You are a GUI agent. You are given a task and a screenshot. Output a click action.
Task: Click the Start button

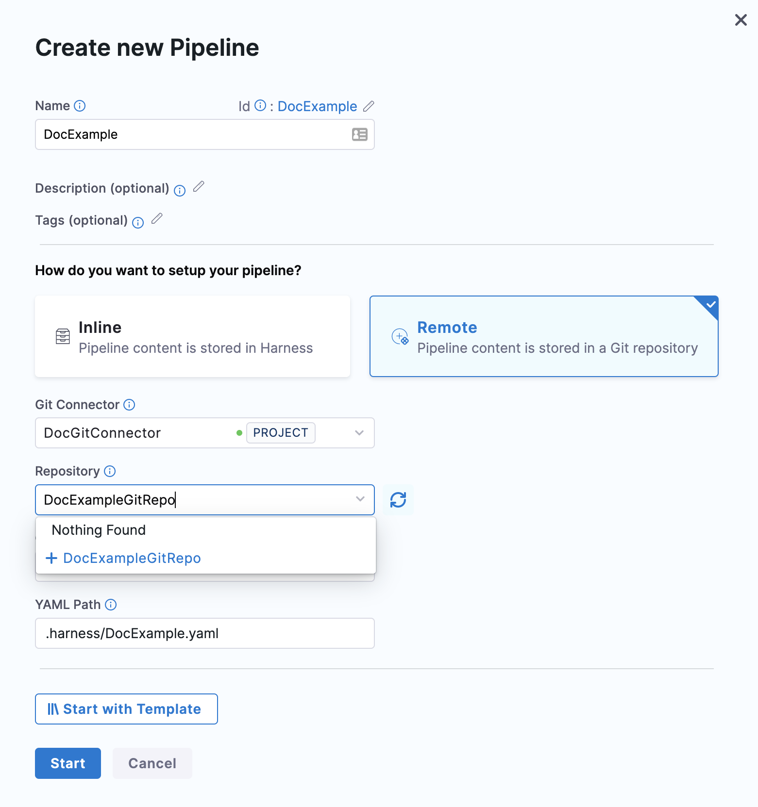(68, 763)
